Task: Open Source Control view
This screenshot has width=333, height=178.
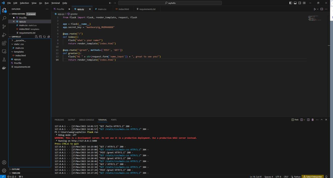Action: point(4,27)
